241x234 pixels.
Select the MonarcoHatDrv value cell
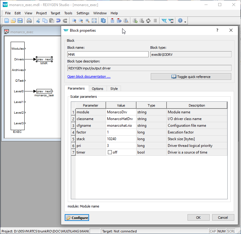tap(121, 119)
